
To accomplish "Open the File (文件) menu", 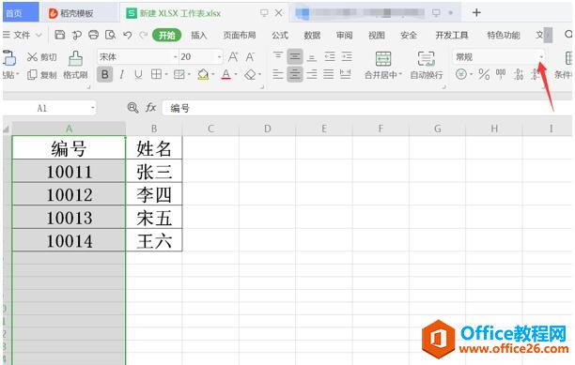I will pos(22,35).
